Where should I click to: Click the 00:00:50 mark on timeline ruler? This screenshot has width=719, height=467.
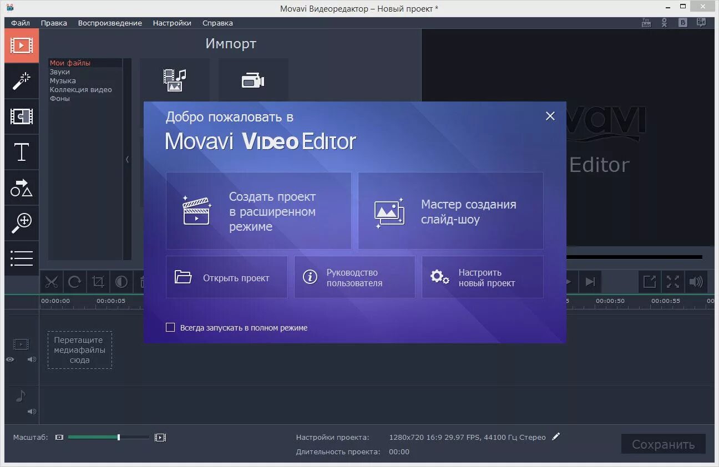click(610, 301)
